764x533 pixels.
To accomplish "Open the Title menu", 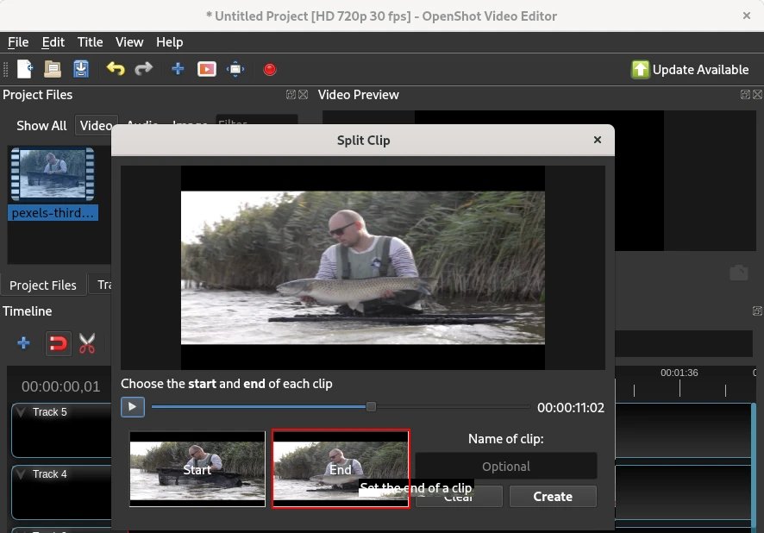I will [90, 42].
